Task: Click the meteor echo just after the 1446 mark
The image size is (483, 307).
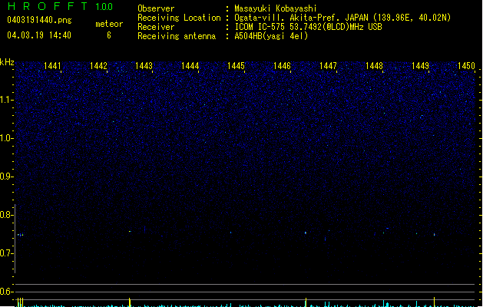Action: tap(306, 233)
